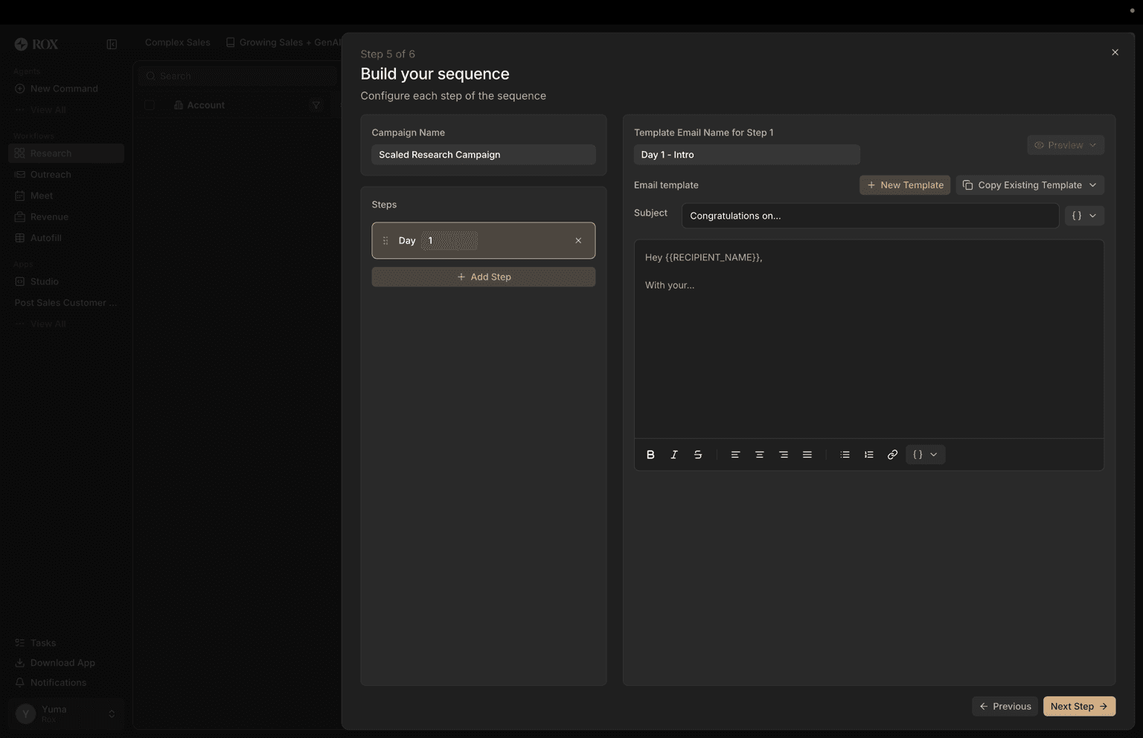Open the Research workflow in the sidebar
Viewport: 1143px width, 738px height.
[x=50, y=153]
